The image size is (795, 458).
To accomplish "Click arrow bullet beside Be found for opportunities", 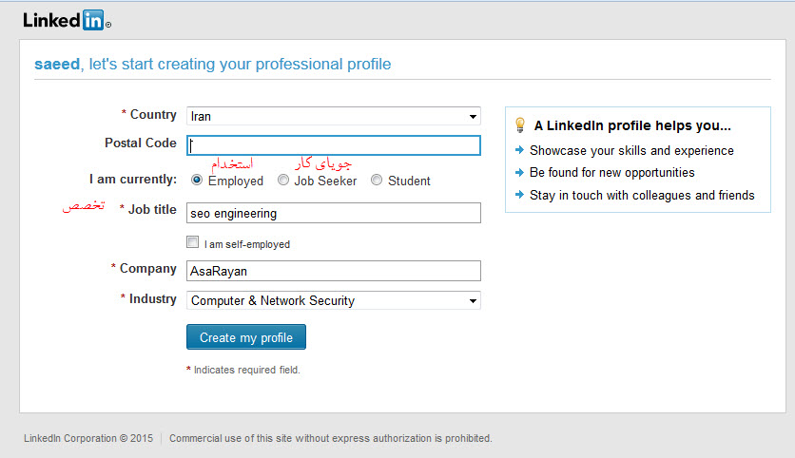I will [518, 173].
